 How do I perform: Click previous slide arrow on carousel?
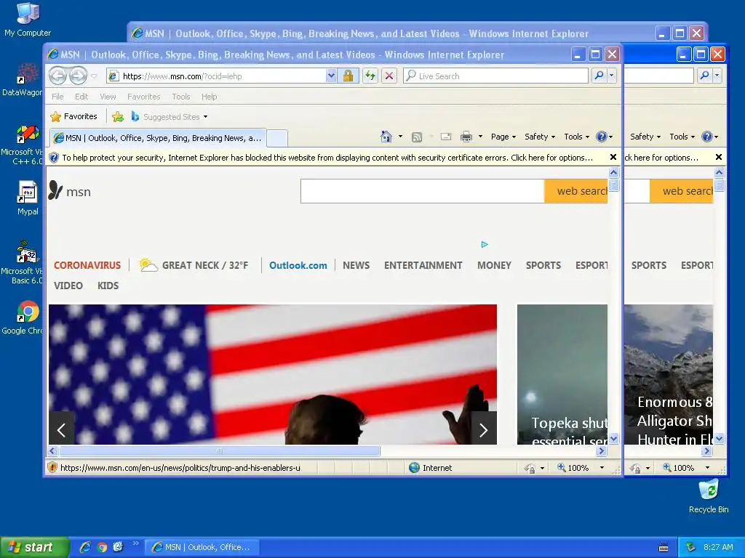[x=61, y=430]
